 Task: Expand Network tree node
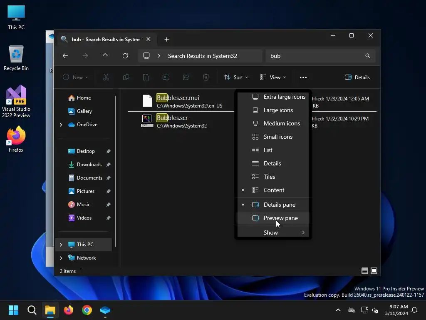click(61, 258)
